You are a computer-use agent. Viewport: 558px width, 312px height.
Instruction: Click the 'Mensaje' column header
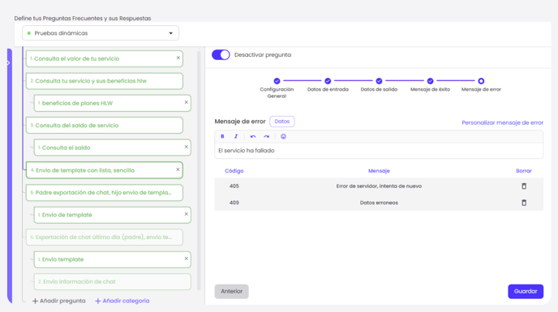pos(379,171)
